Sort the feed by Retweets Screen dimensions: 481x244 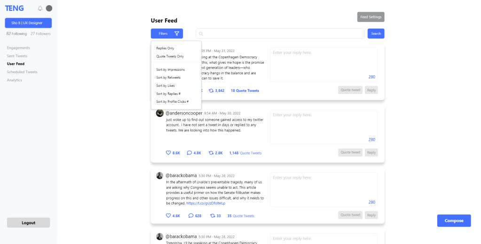168,77
